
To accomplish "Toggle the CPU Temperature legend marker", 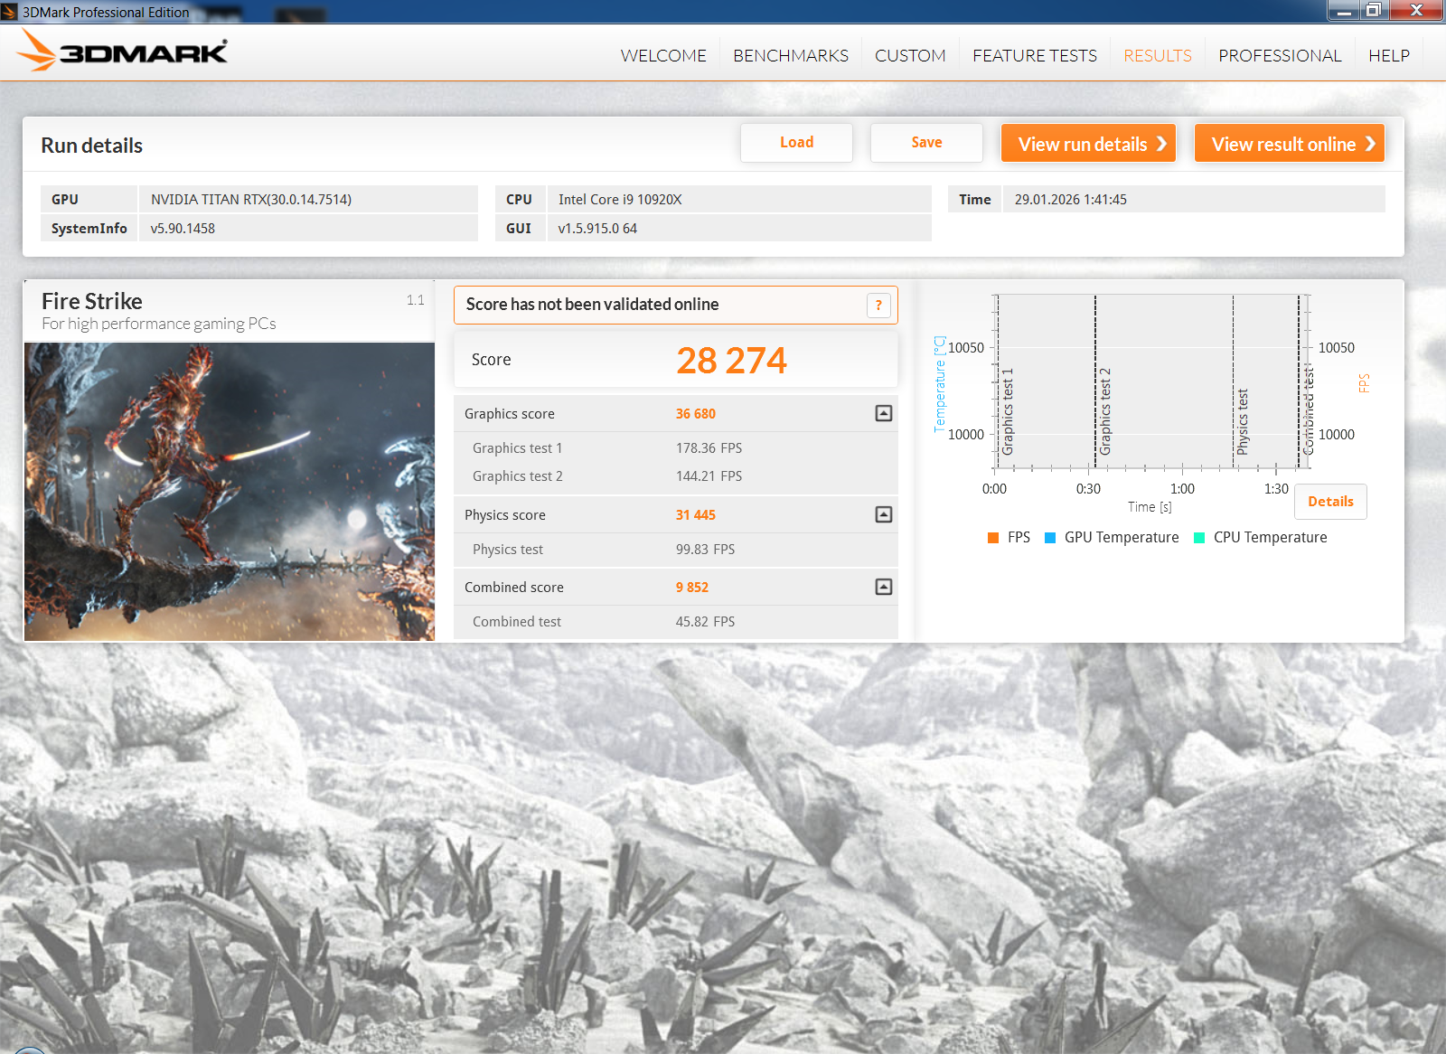I will pyautogui.click(x=1199, y=538).
